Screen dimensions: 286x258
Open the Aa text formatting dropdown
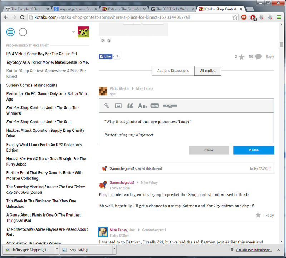(143, 106)
